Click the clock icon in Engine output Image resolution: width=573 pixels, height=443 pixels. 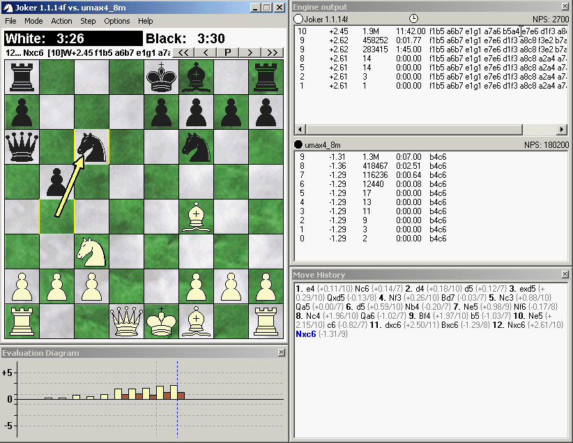point(413,19)
